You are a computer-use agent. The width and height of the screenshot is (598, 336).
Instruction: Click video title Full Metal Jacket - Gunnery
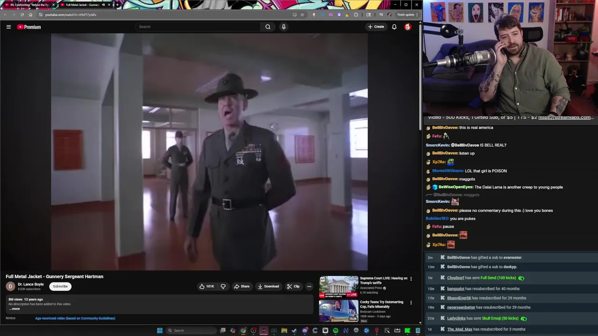click(x=55, y=277)
